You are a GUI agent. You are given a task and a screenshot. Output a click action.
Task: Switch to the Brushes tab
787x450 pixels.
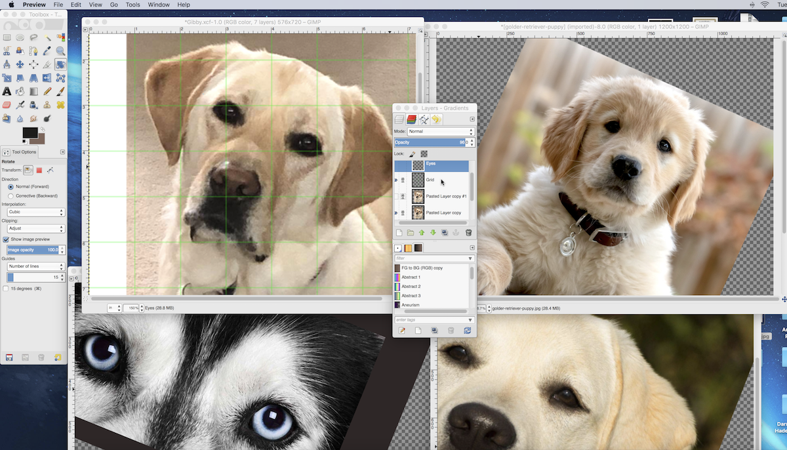(x=397, y=247)
